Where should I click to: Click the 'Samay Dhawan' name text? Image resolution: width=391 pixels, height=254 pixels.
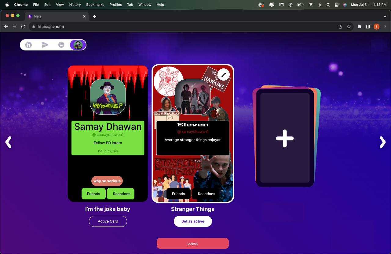(108, 126)
